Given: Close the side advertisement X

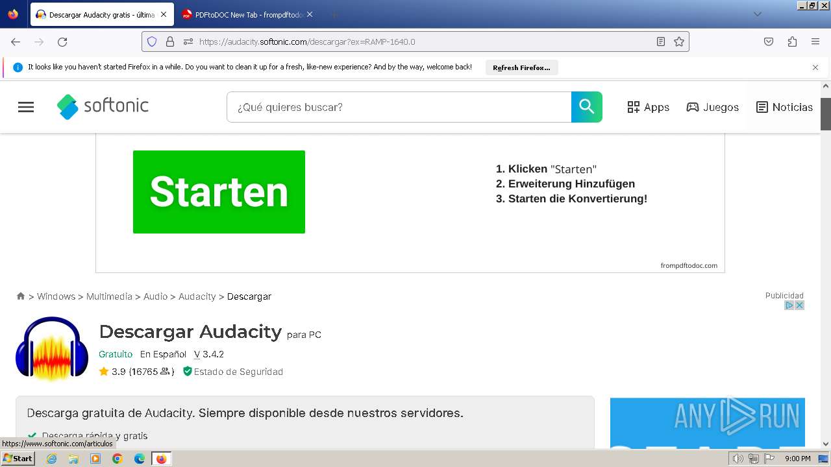Looking at the screenshot, I should (800, 305).
